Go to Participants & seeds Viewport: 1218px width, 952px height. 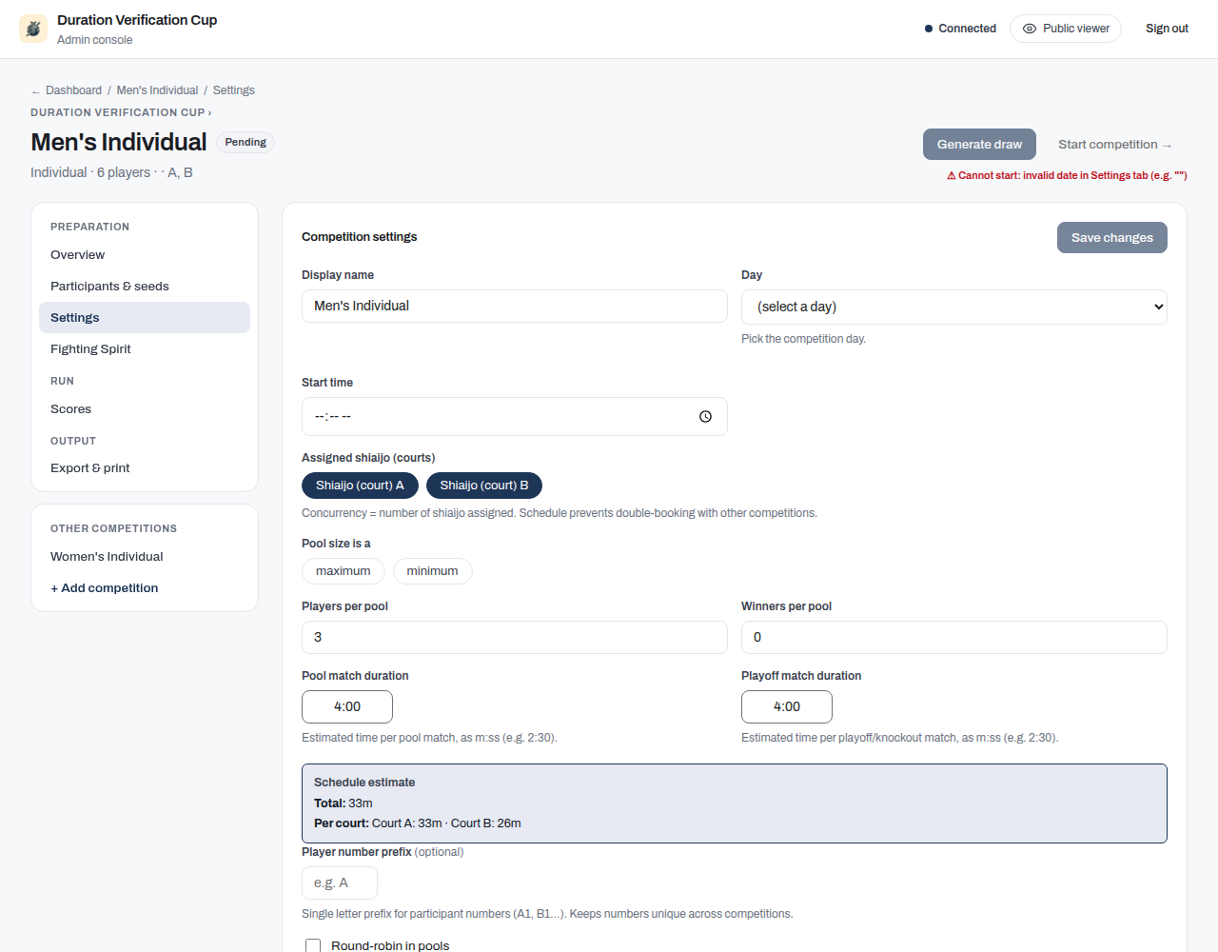click(x=145, y=287)
